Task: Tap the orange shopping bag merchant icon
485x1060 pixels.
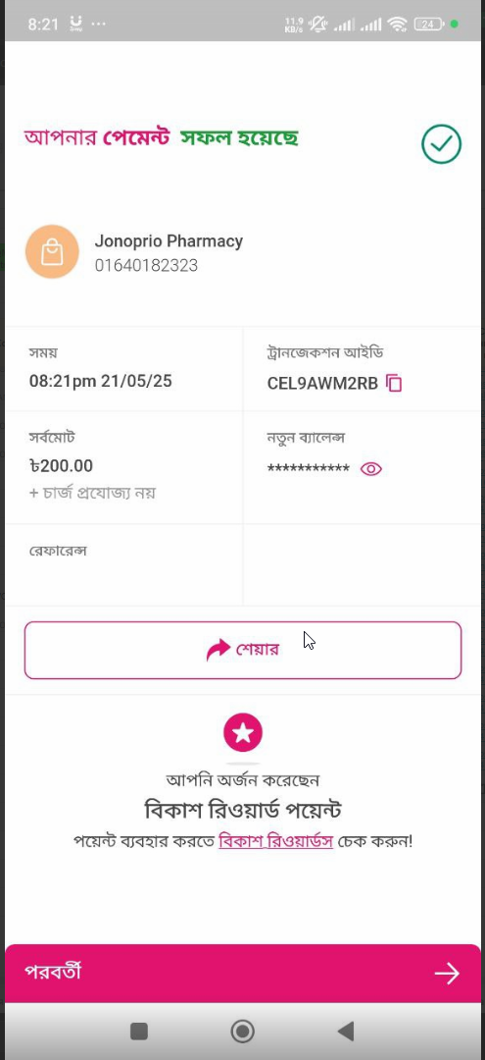Action: (52, 251)
